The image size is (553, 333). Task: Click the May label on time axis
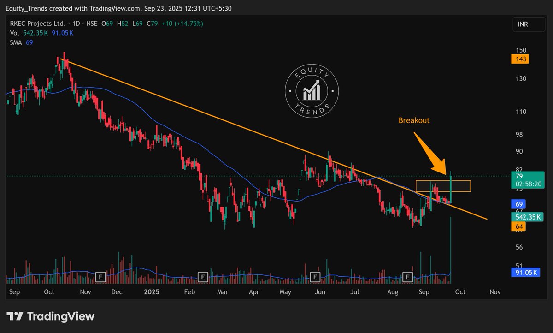tap(286, 292)
